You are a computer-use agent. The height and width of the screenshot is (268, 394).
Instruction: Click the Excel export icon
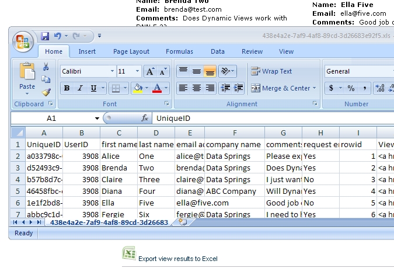pyautogui.click(x=129, y=253)
